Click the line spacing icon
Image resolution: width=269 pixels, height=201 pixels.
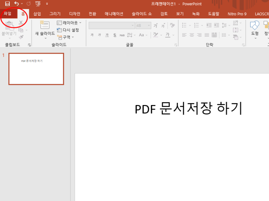pos(224,25)
